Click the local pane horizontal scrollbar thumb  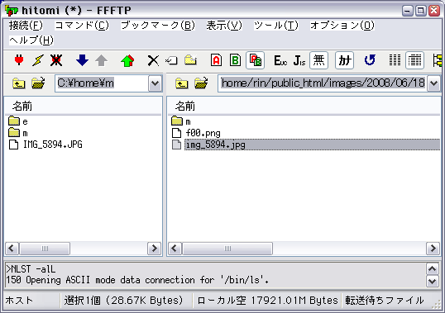click(45, 249)
